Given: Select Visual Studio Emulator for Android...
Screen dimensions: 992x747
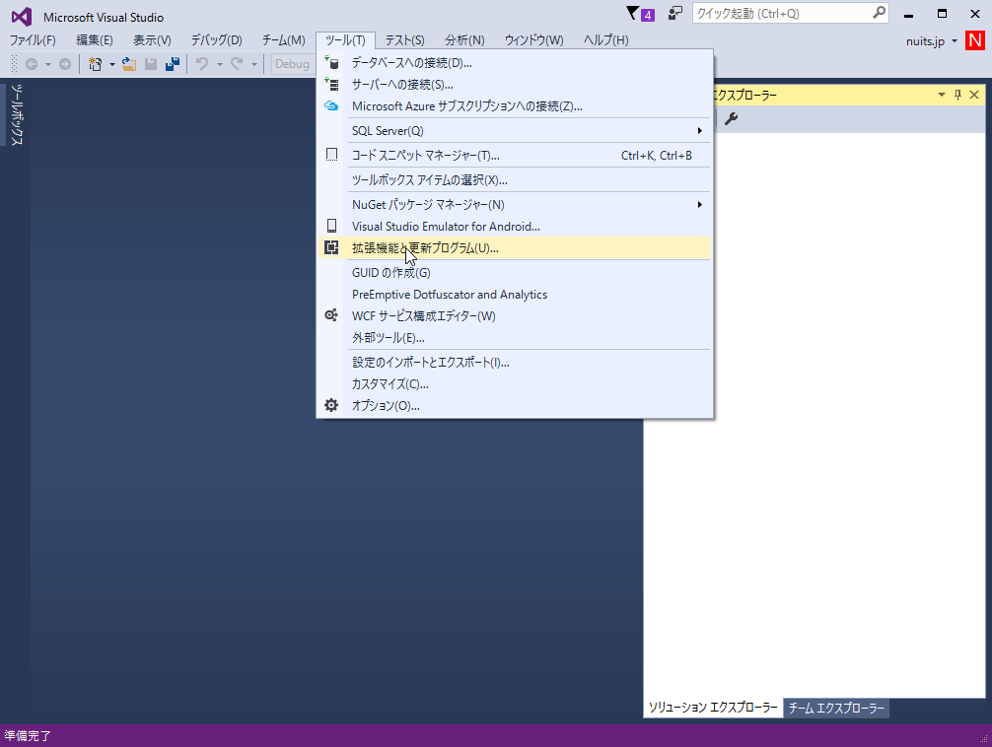Looking at the screenshot, I should point(515,226).
